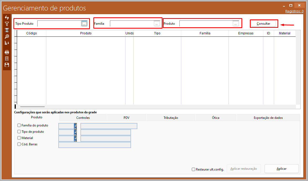308x181 pixels.
Task: Click the funnel filter icon
Action: pos(7,24)
